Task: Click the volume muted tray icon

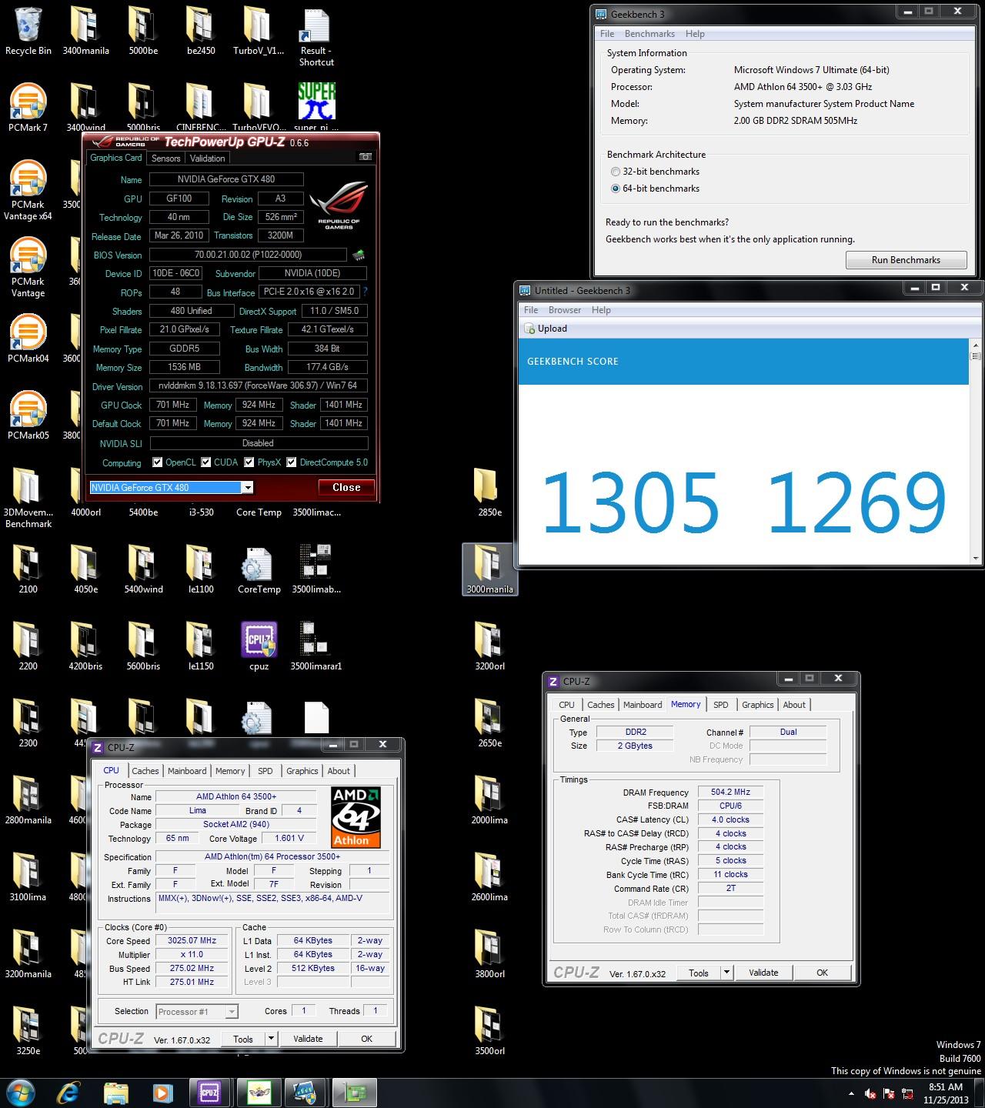Action: point(870,1093)
